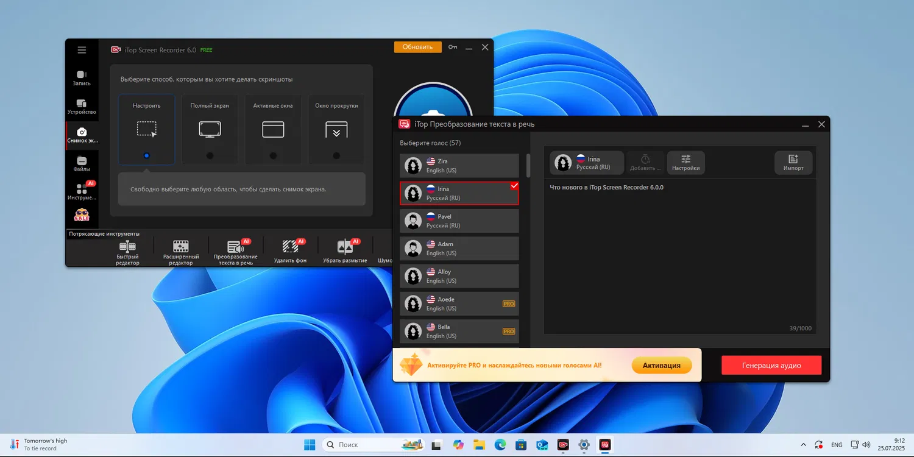
Task: Click the Быстрый редактор tool icon
Action: (127, 247)
